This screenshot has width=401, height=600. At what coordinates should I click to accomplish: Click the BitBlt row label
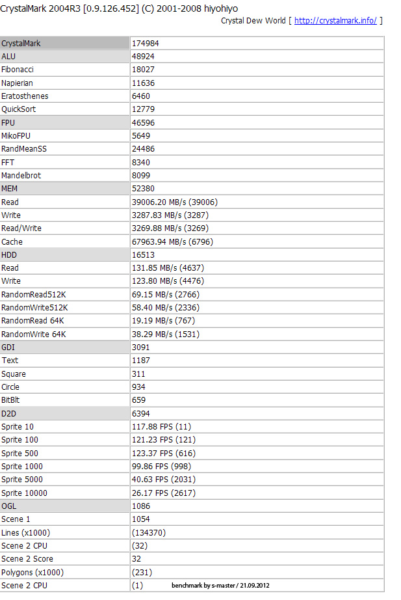coord(10,400)
